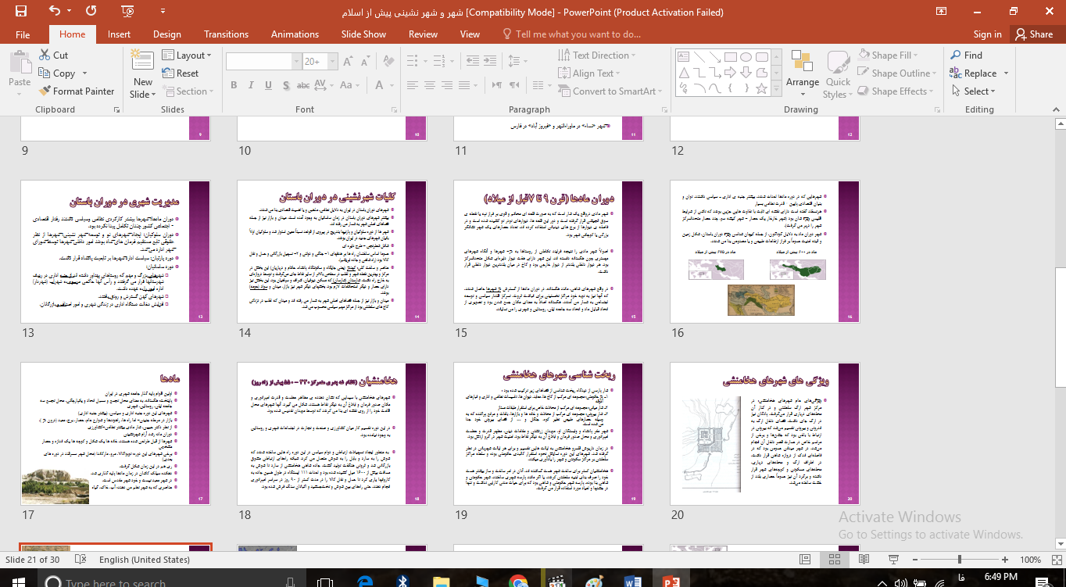Click the Redo/Repeat icon in title bar

[x=91, y=11]
